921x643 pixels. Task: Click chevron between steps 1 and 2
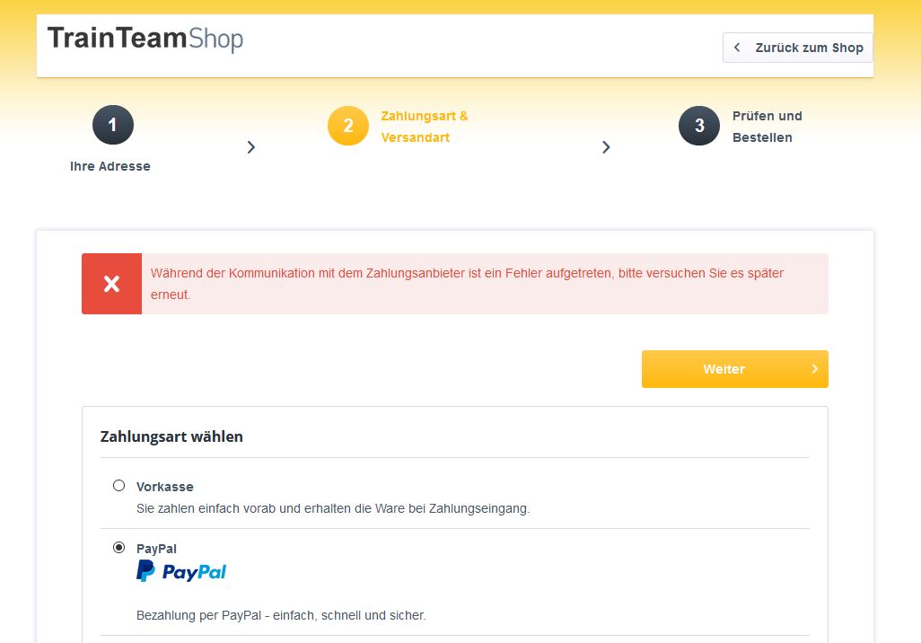(251, 147)
